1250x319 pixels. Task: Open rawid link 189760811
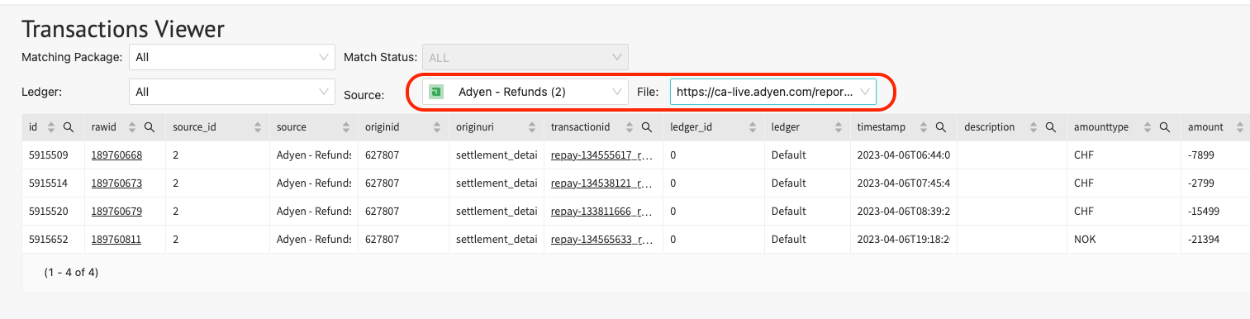[x=116, y=239]
